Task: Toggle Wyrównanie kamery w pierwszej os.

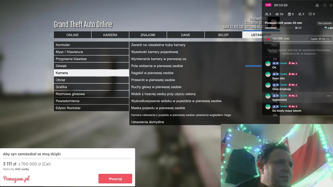Action: click(204, 59)
